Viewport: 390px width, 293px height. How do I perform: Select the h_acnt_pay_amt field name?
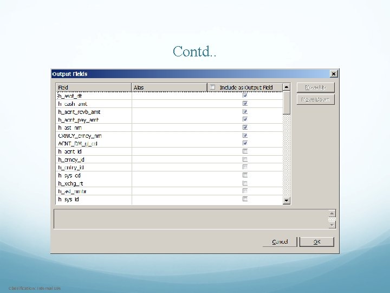[79, 120]
